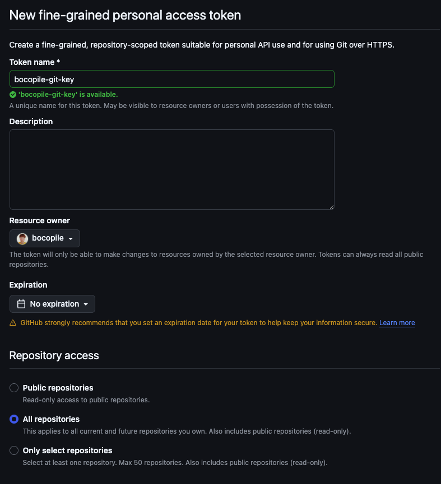This screenshot has width=441, height=484.
Task: Click the Description box resize handle
Action: pyautogui.click(x=331, y=206)
